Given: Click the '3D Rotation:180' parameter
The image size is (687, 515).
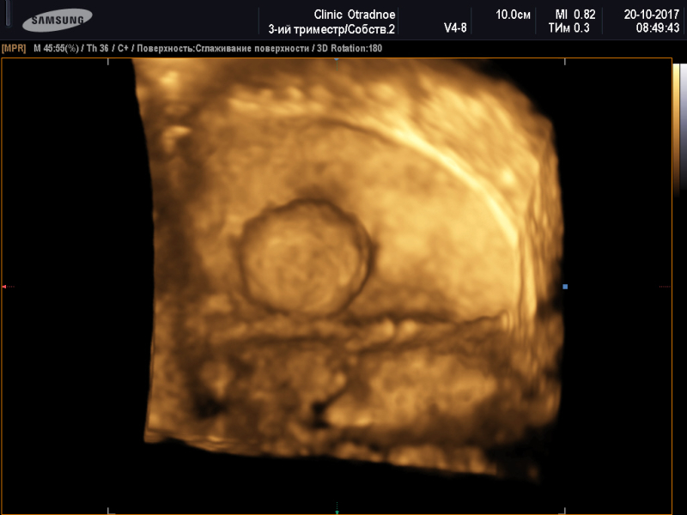Looking at the screenshot, I should (x=350, y=48).
